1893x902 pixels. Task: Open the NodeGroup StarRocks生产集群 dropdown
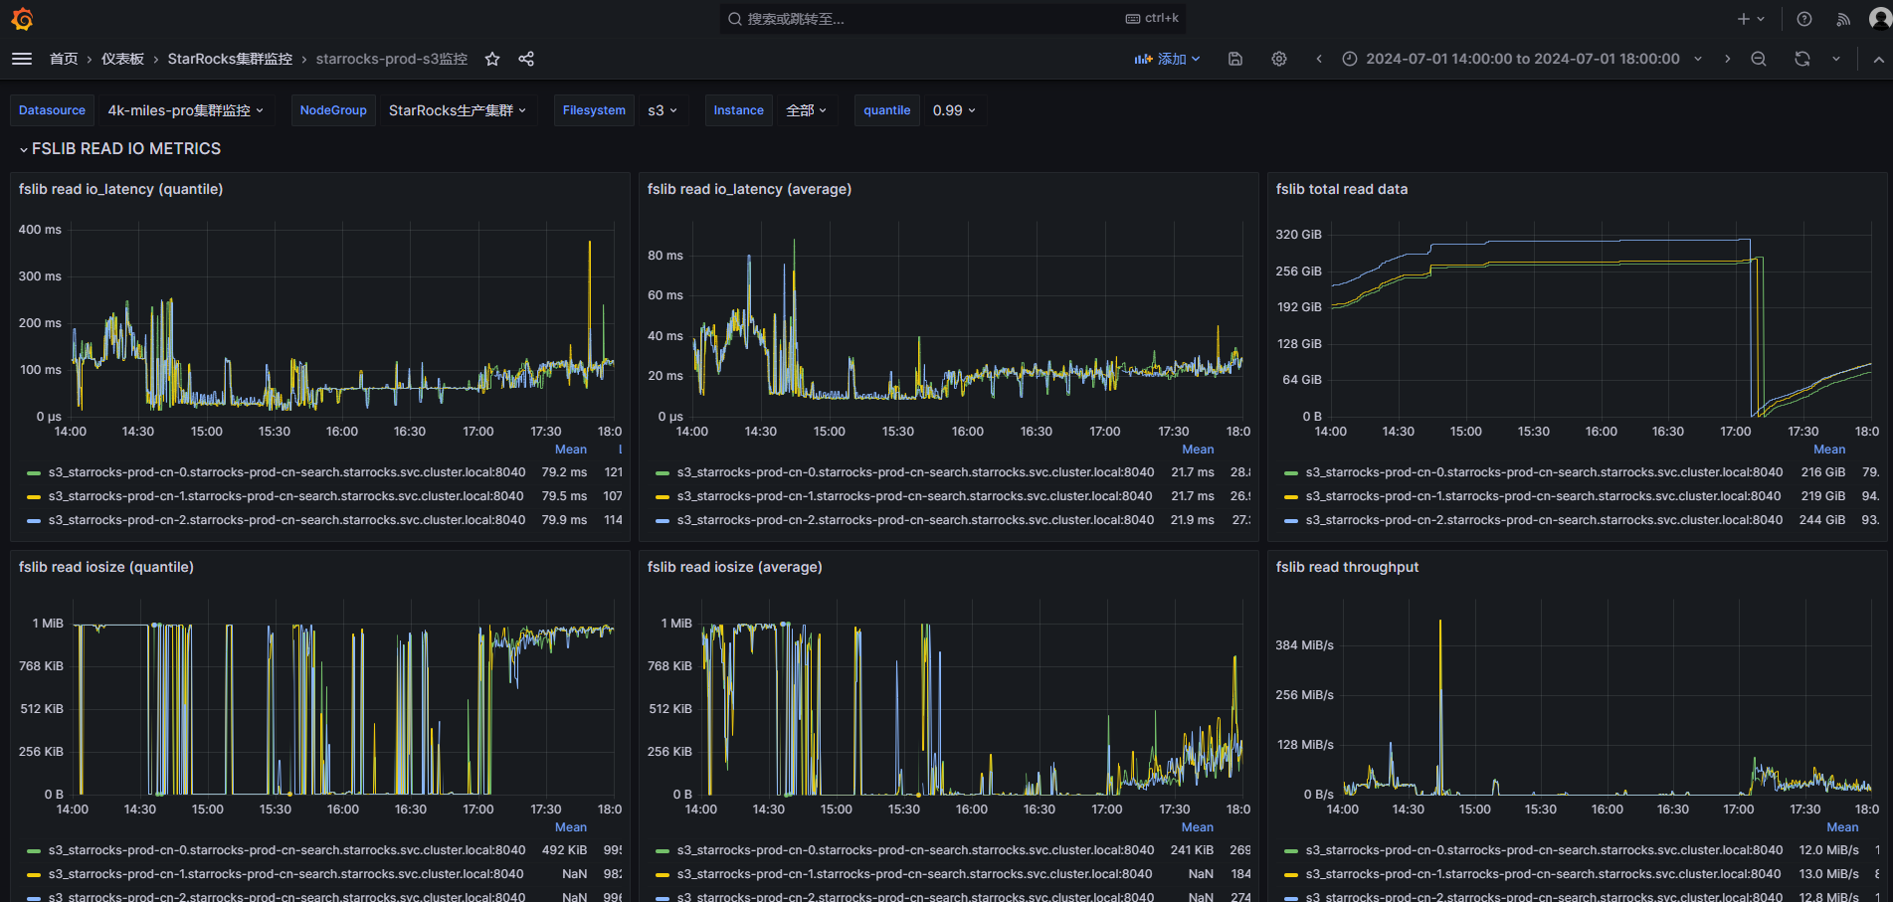click(457, 110)
